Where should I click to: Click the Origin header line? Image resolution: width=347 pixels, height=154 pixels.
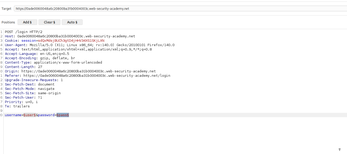click(x=80, y=71)
